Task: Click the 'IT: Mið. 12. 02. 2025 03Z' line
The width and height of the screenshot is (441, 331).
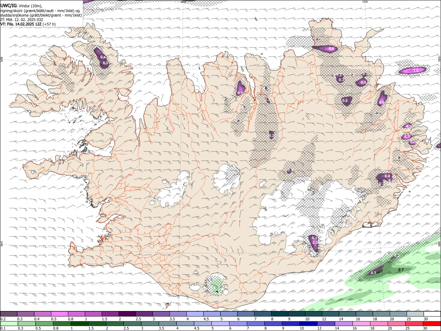Action: (22, 20)
